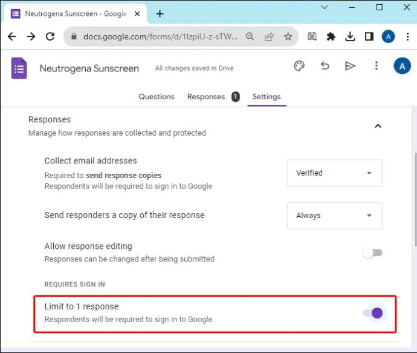
Task: Click the share page icon in address bar
Action: tap(269, 36)
